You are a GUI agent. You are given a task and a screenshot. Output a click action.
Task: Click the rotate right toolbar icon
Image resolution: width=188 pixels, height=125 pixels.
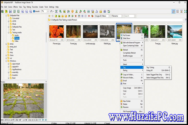[85, 11]
